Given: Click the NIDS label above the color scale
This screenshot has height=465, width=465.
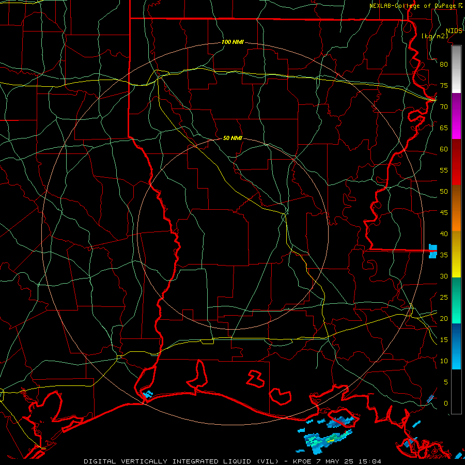Looking at the screenshot, I should pos(454,31).
